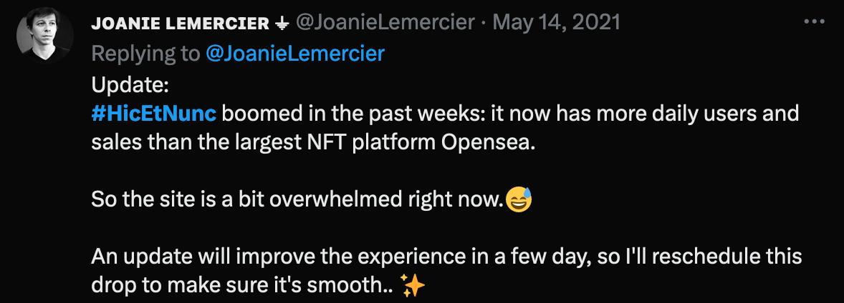Image resolution: width=844 pixels, height=303 pixels.
Task: Click 'sales than the largest NFT platform' line
Action: pos(264,144)
